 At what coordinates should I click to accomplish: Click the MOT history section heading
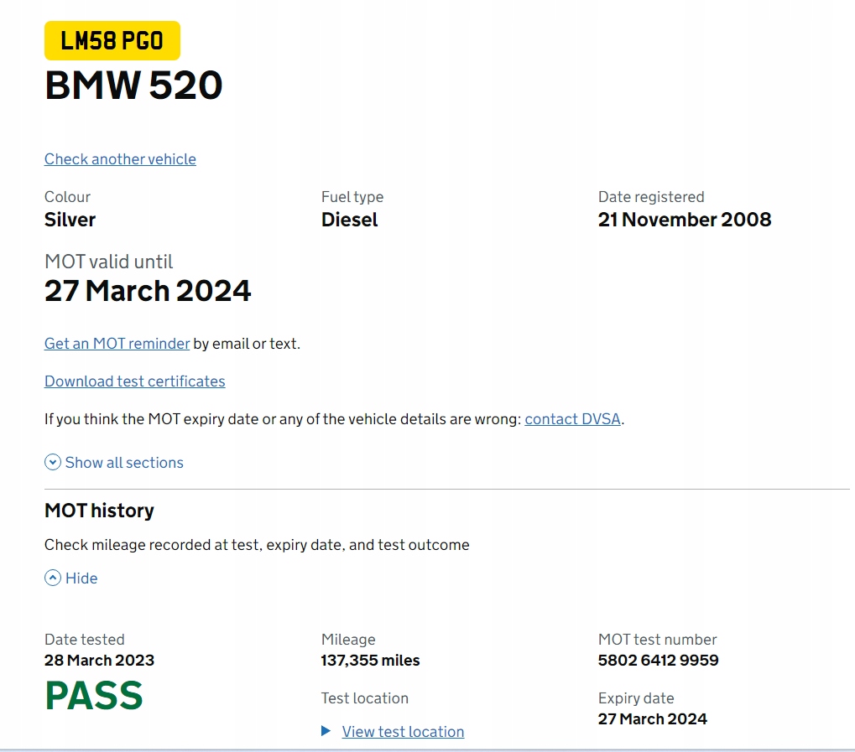(99, 511)
